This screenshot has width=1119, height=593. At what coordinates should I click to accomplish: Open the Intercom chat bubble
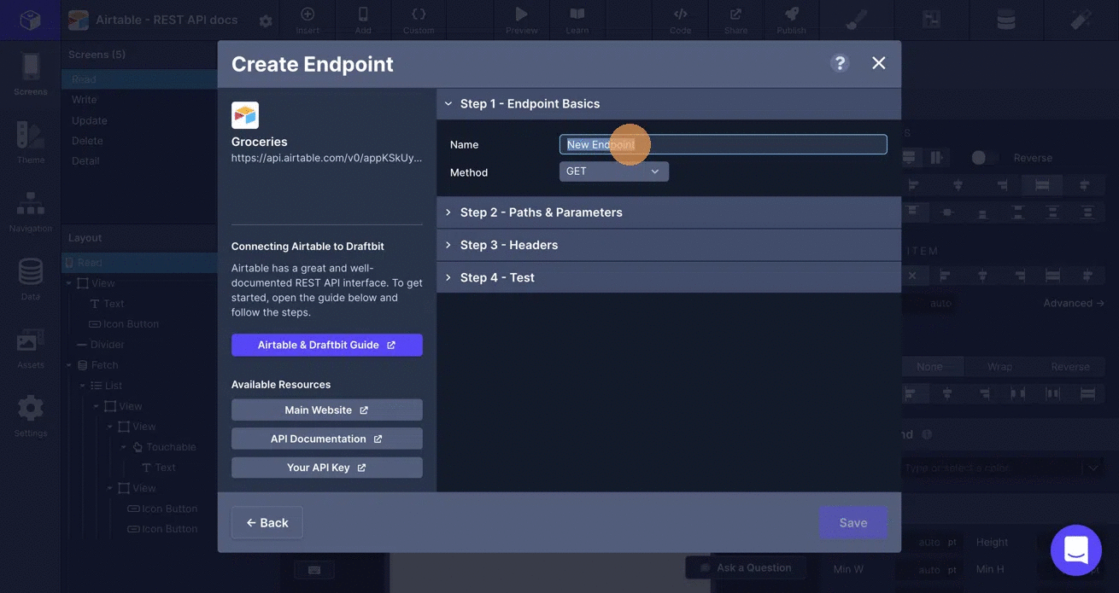tap(1076, 550)
